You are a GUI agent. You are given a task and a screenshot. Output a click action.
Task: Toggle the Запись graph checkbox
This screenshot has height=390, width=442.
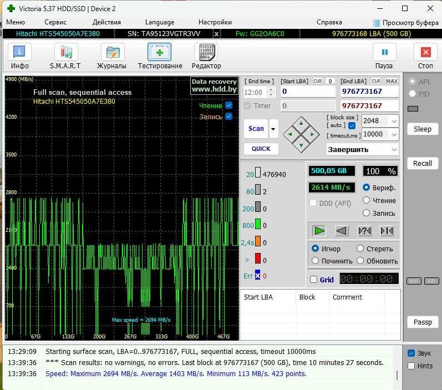[x=229, y=116]
